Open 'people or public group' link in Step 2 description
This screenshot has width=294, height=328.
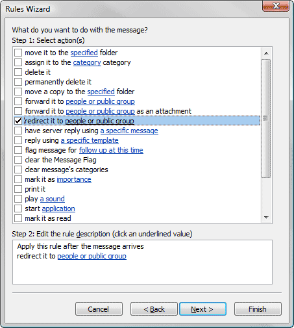pos(92,256)
